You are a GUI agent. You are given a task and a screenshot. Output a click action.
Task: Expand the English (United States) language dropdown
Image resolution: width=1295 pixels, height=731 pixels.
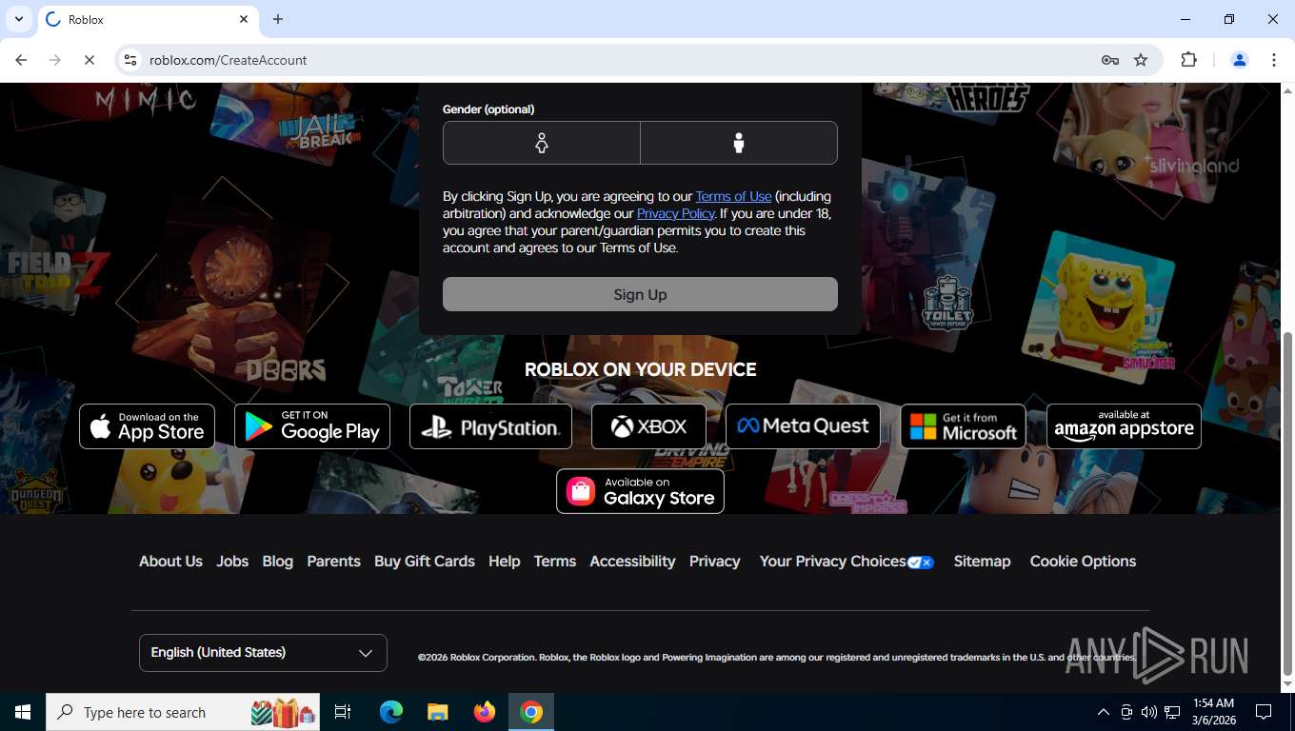[263, 652]
